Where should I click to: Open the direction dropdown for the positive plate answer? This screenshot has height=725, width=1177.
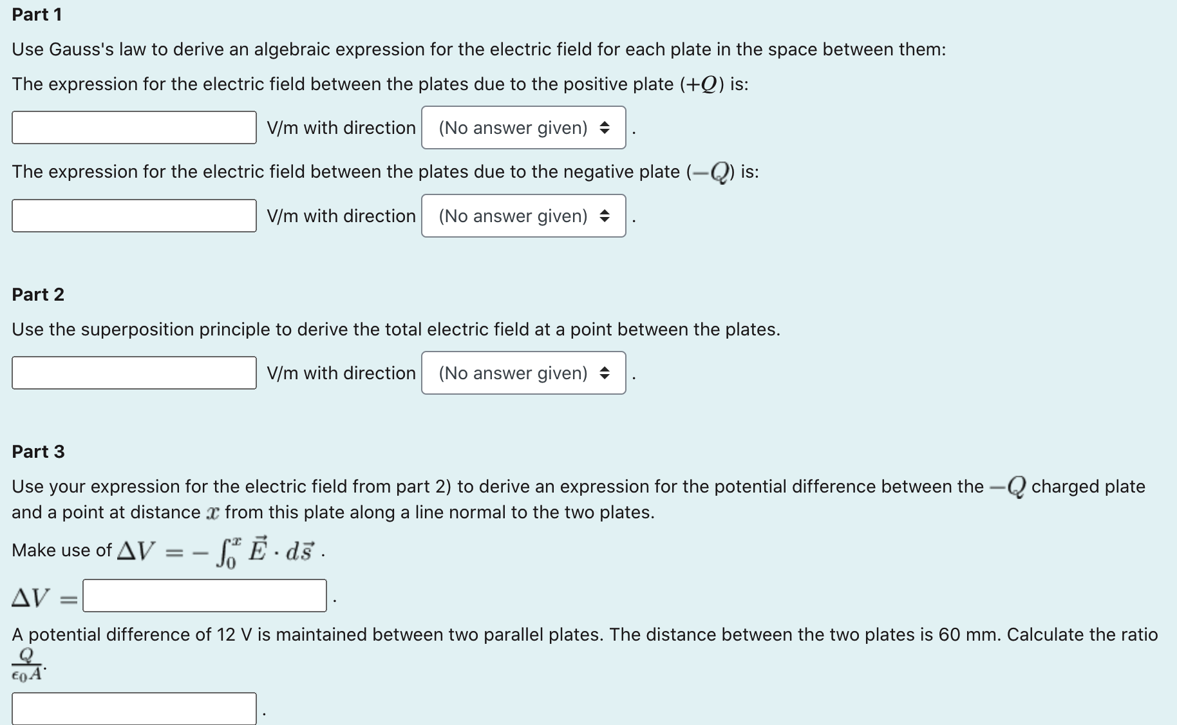pyautogui.click(x=523, y=127)
